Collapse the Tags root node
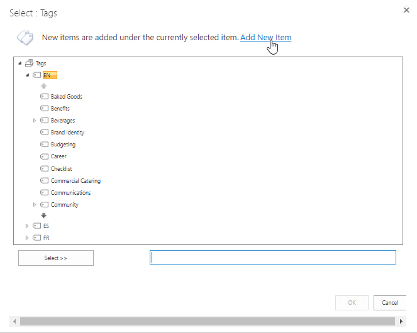This screenshot has height=333, width=417. 19,63
